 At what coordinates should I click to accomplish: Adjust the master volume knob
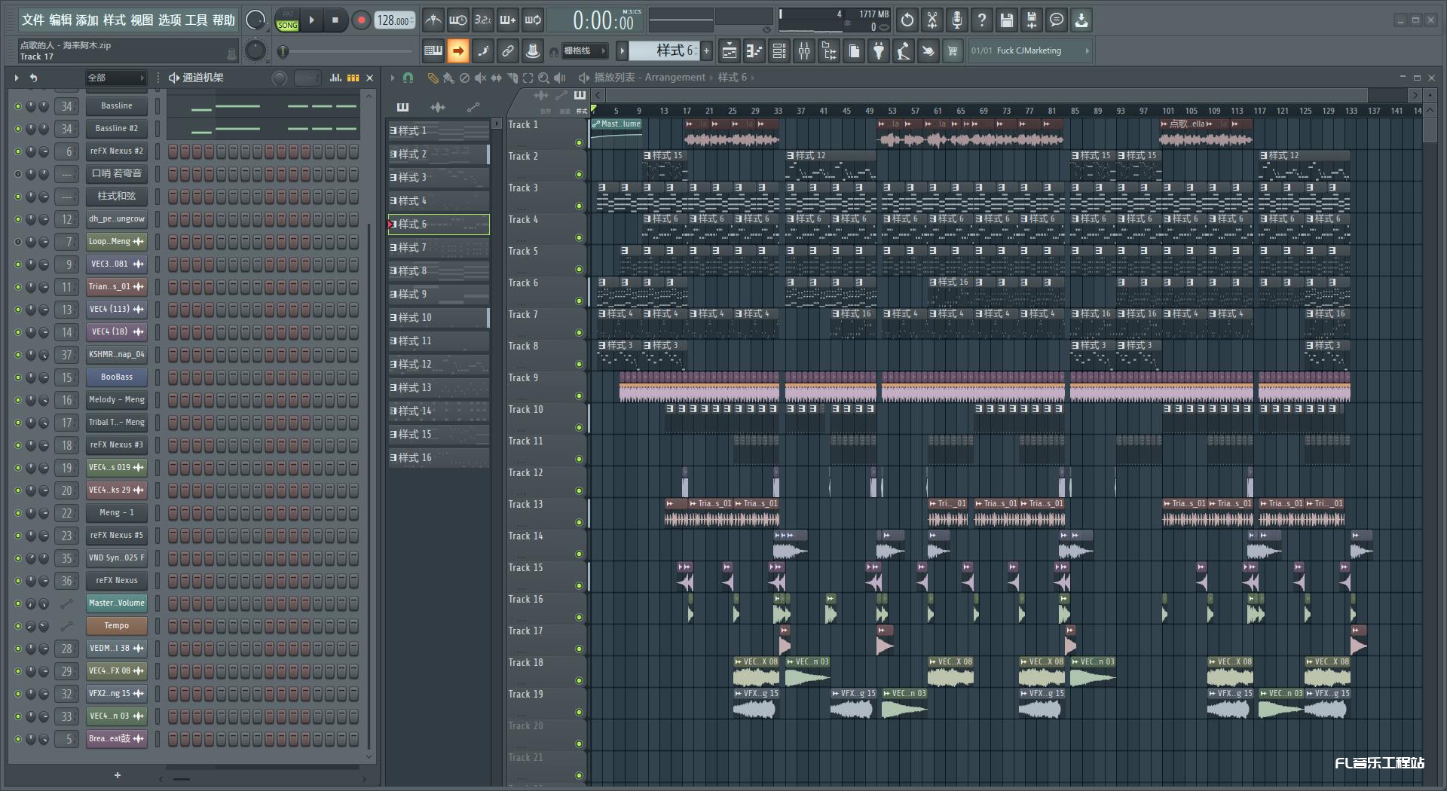[256, 20]
